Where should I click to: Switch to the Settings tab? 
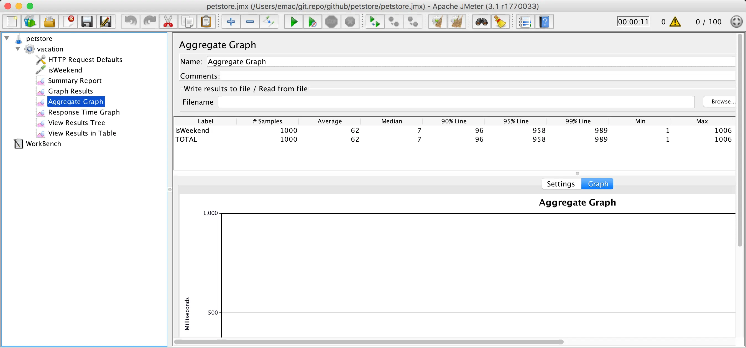pyautogui.click(x=561, y=184)
